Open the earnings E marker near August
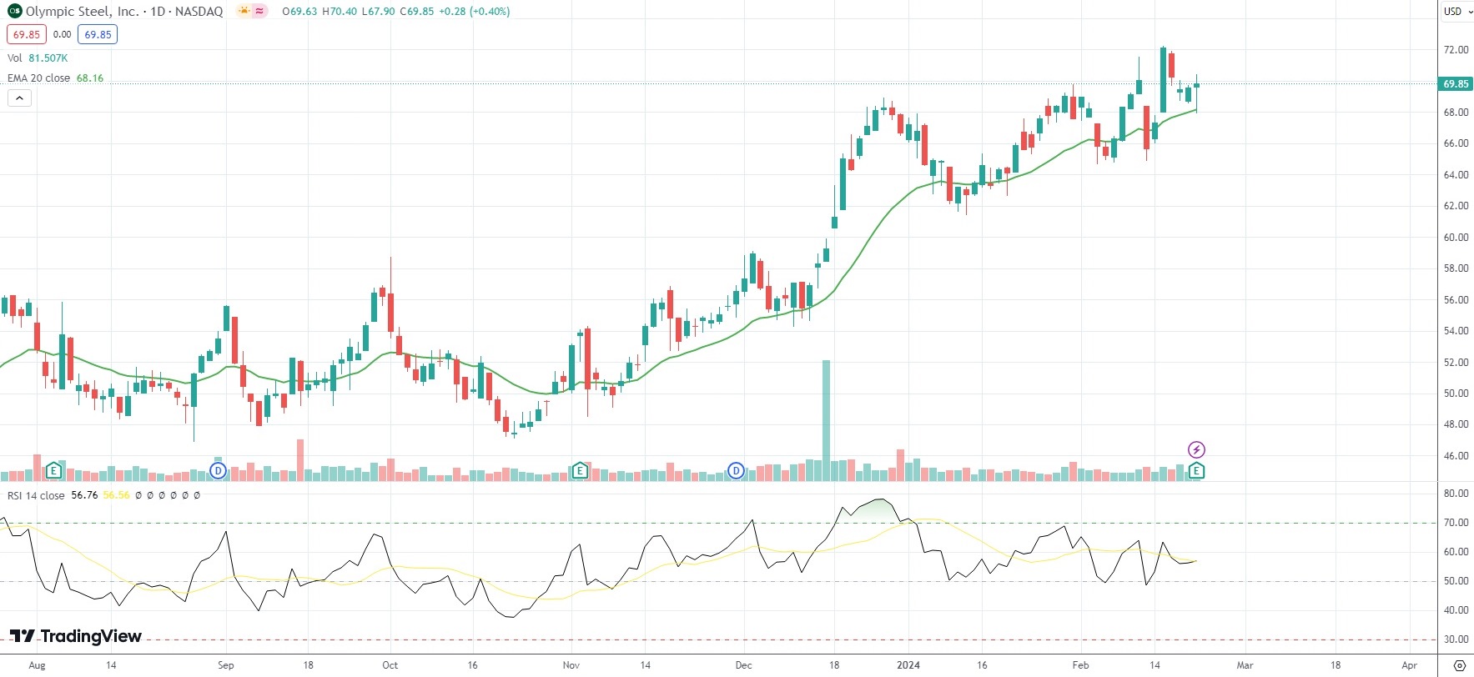 (53, 471)
